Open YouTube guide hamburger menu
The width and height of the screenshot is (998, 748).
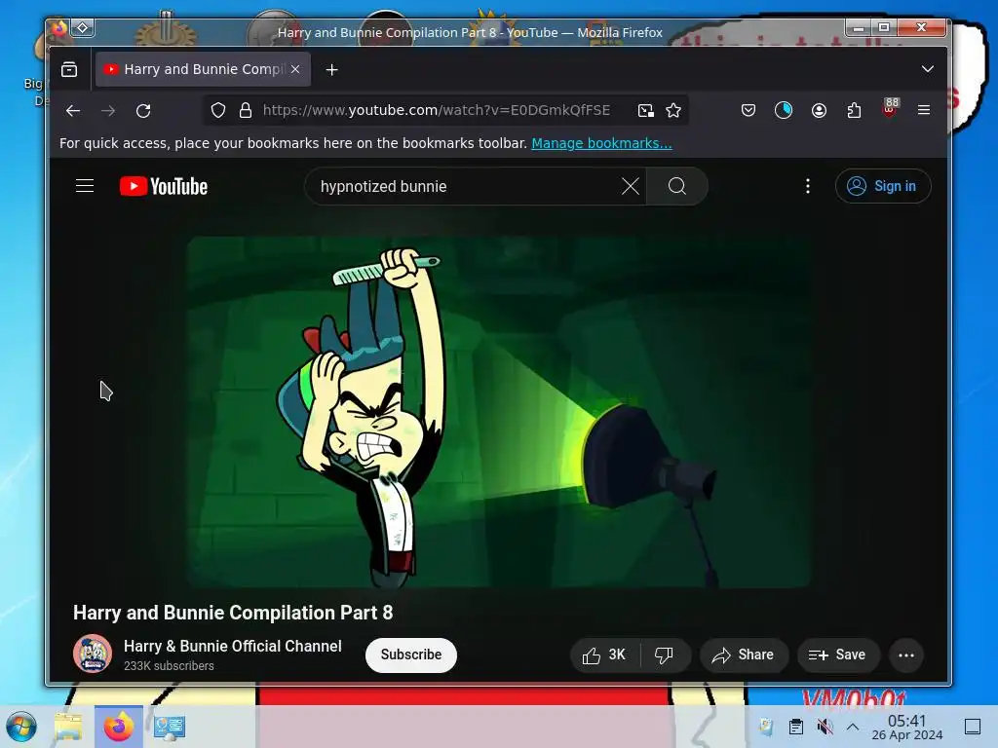pyautogui.click(x=85, y=186)
